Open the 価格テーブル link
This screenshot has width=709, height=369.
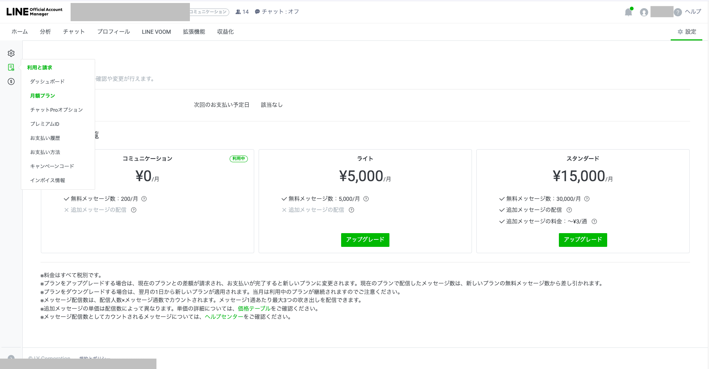(254, 308)
